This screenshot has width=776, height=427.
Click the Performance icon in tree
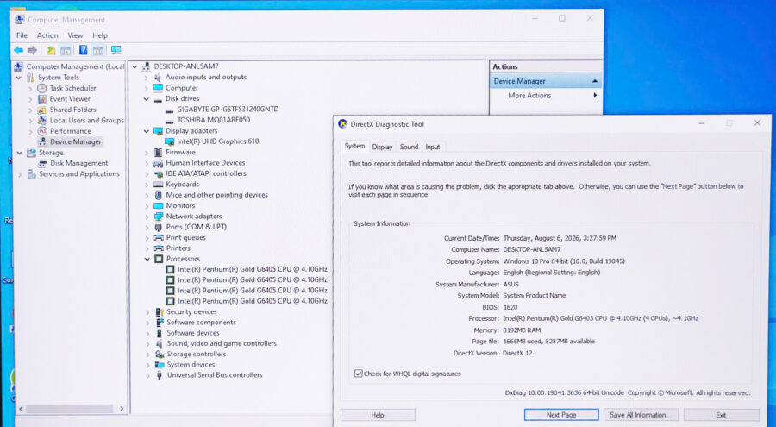click(x=42, y=131)
